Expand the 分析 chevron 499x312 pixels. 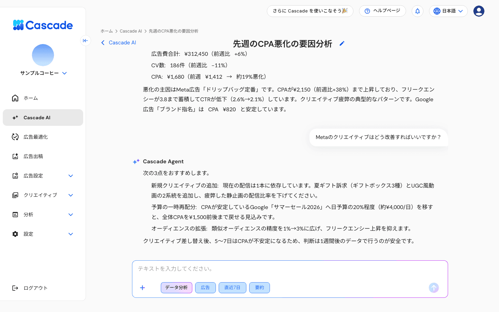(x=71, y=215)
